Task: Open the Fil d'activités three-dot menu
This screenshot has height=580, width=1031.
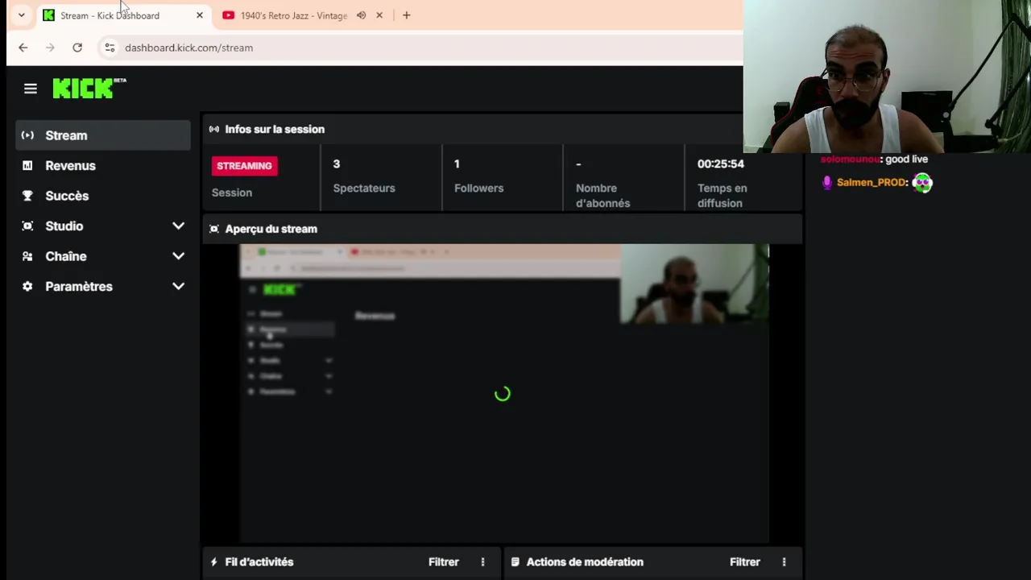Action: [x=483, y=562]
